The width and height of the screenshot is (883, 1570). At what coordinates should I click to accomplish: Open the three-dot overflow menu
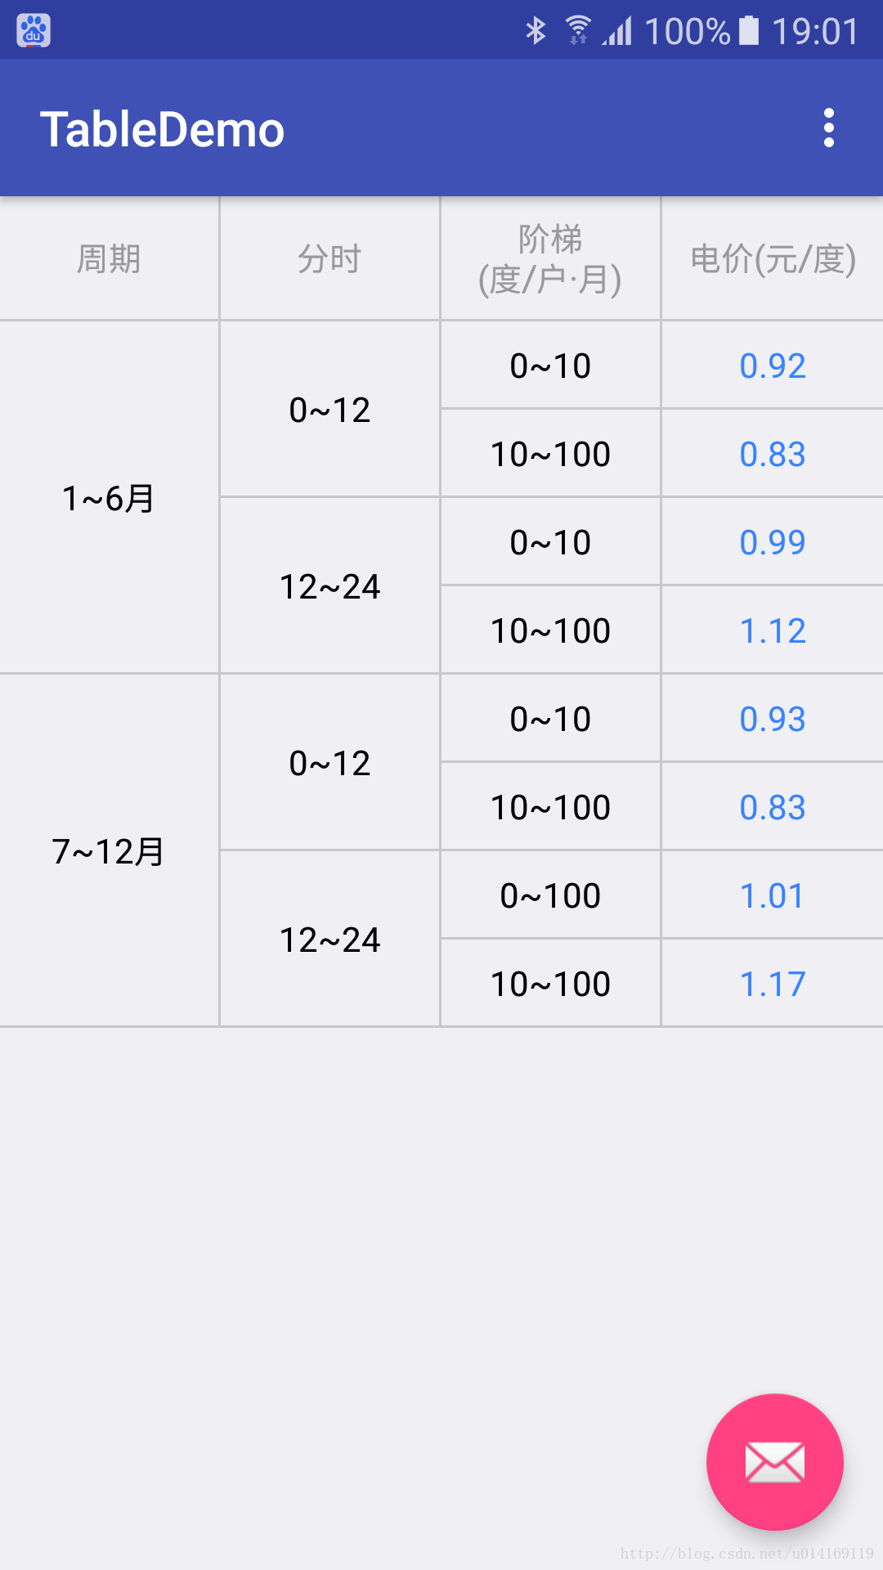(829, 128)
